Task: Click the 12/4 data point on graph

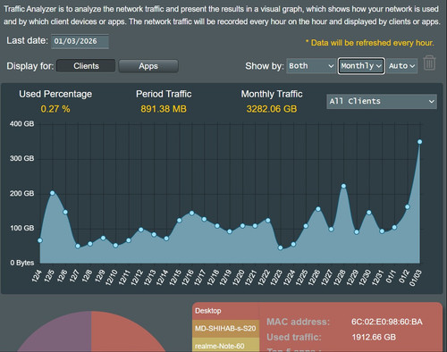Action: [40, 240]
